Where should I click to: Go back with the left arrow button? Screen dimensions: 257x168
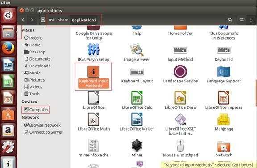[x=23, y=20]
